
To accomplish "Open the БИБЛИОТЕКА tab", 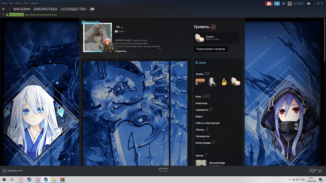I will [45, 9].
